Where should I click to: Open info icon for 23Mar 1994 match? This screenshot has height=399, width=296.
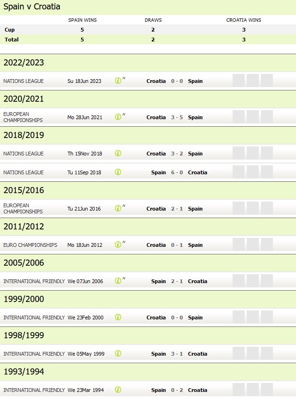coord(118,390)
